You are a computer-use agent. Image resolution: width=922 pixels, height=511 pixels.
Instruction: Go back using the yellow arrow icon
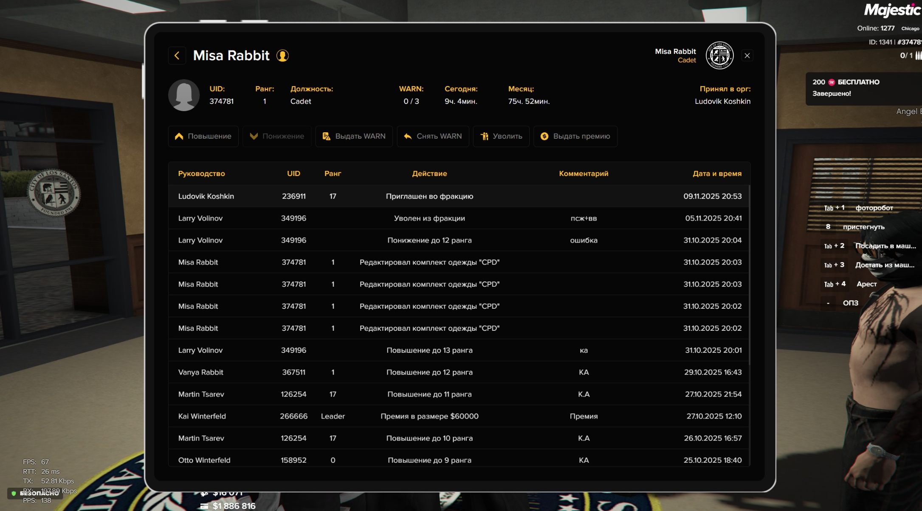click(177, 56)
